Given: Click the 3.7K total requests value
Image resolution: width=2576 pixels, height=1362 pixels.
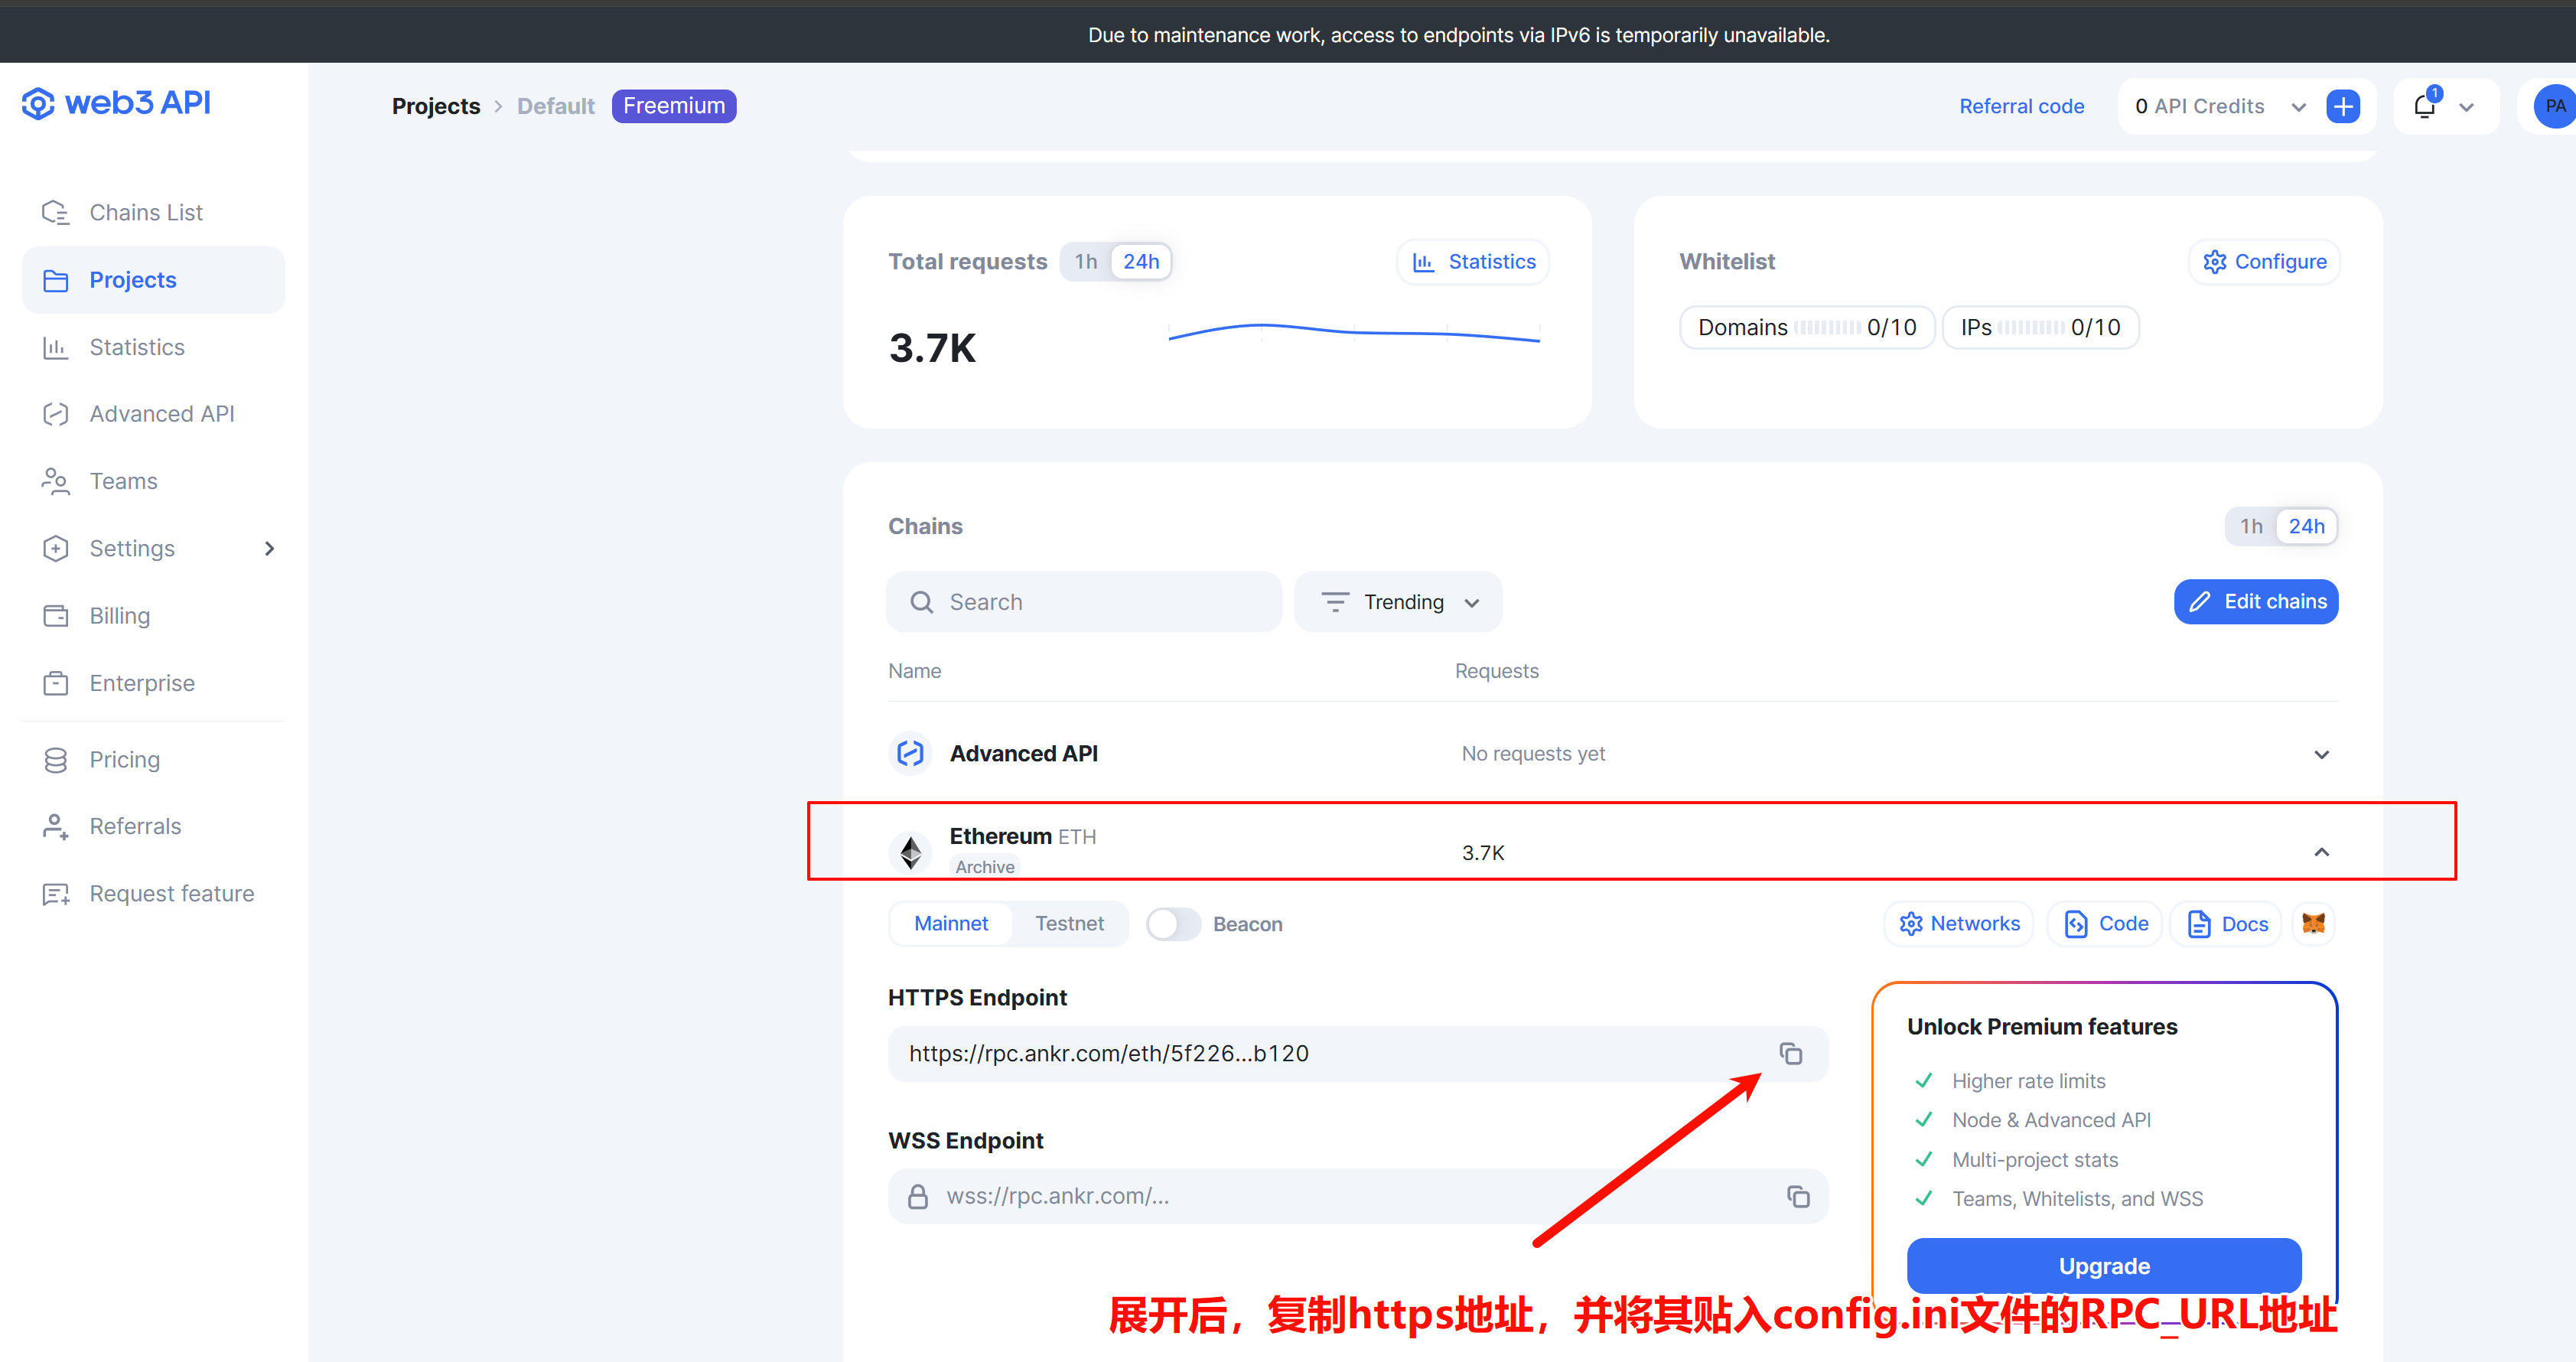Looking at the screenshot, I should pyautogui.click(x=932, y=348).
